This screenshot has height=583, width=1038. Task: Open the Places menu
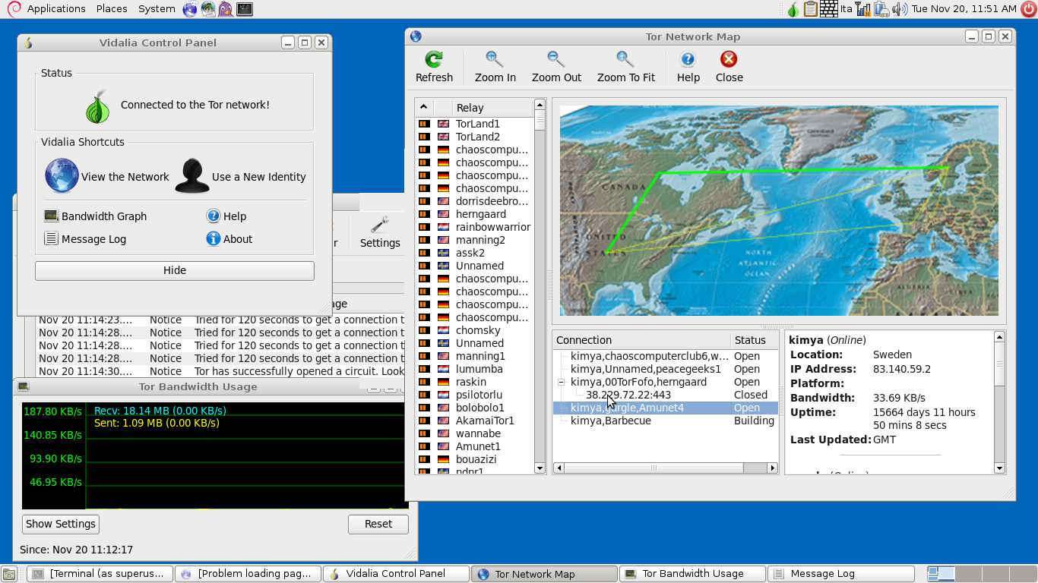(112, 8)
